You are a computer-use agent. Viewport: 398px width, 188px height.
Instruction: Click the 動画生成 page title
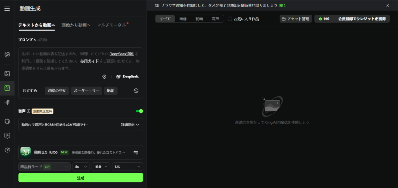[30, 8]
